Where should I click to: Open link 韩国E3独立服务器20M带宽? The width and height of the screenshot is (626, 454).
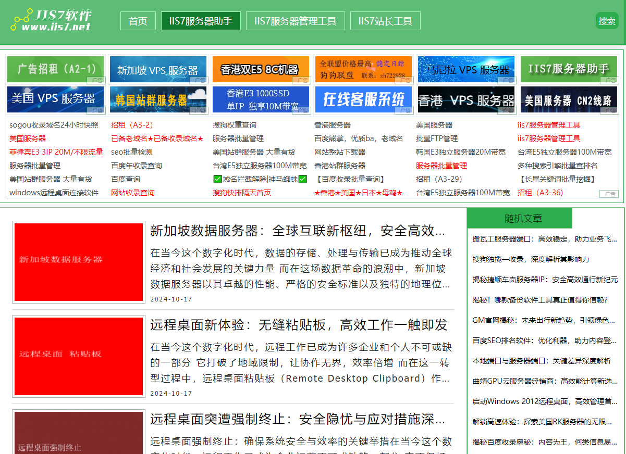click(x=461, y=152)
